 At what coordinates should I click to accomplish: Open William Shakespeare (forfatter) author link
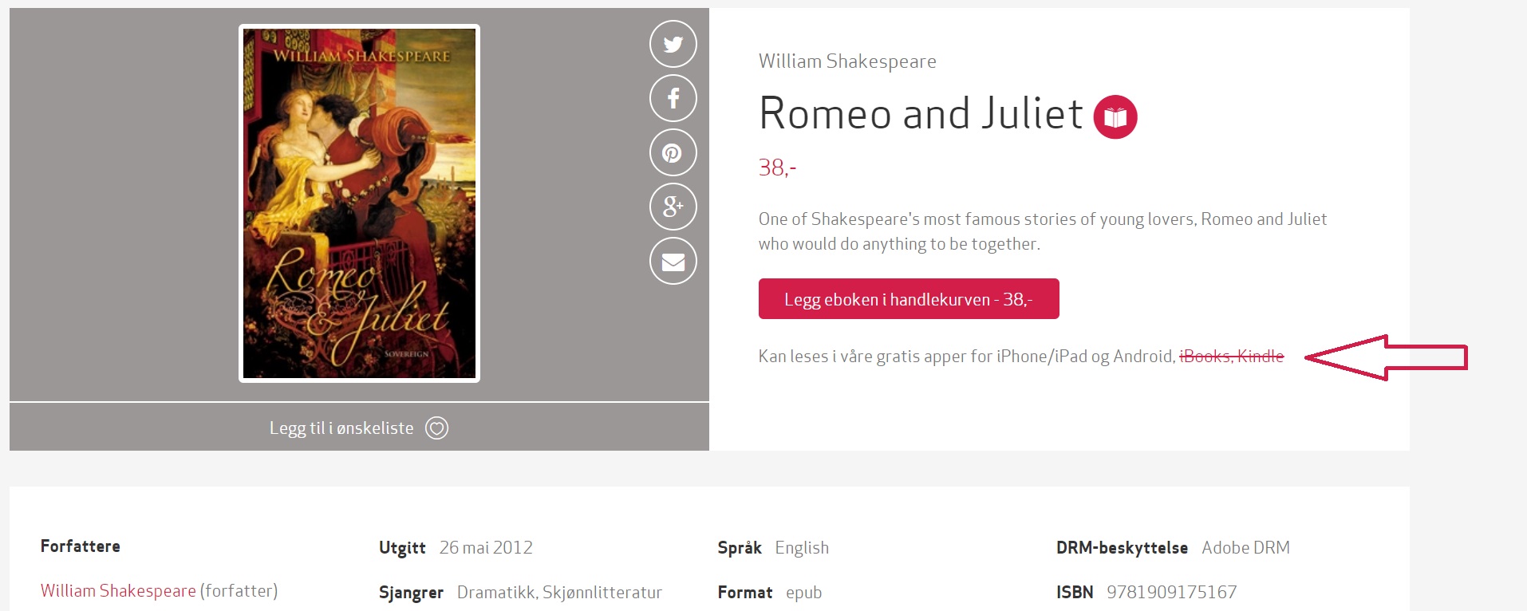pyautogui.click(x=118, y=591)
